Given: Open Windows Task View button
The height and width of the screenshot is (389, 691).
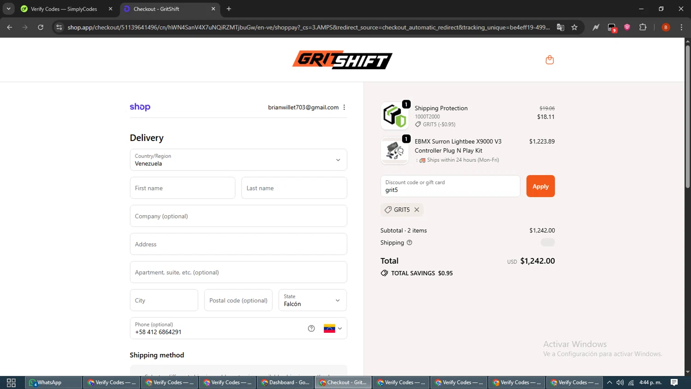Looking at the screenshot, I should [11, 383].
